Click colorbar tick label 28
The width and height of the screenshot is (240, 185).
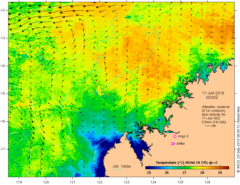(202, 173)
